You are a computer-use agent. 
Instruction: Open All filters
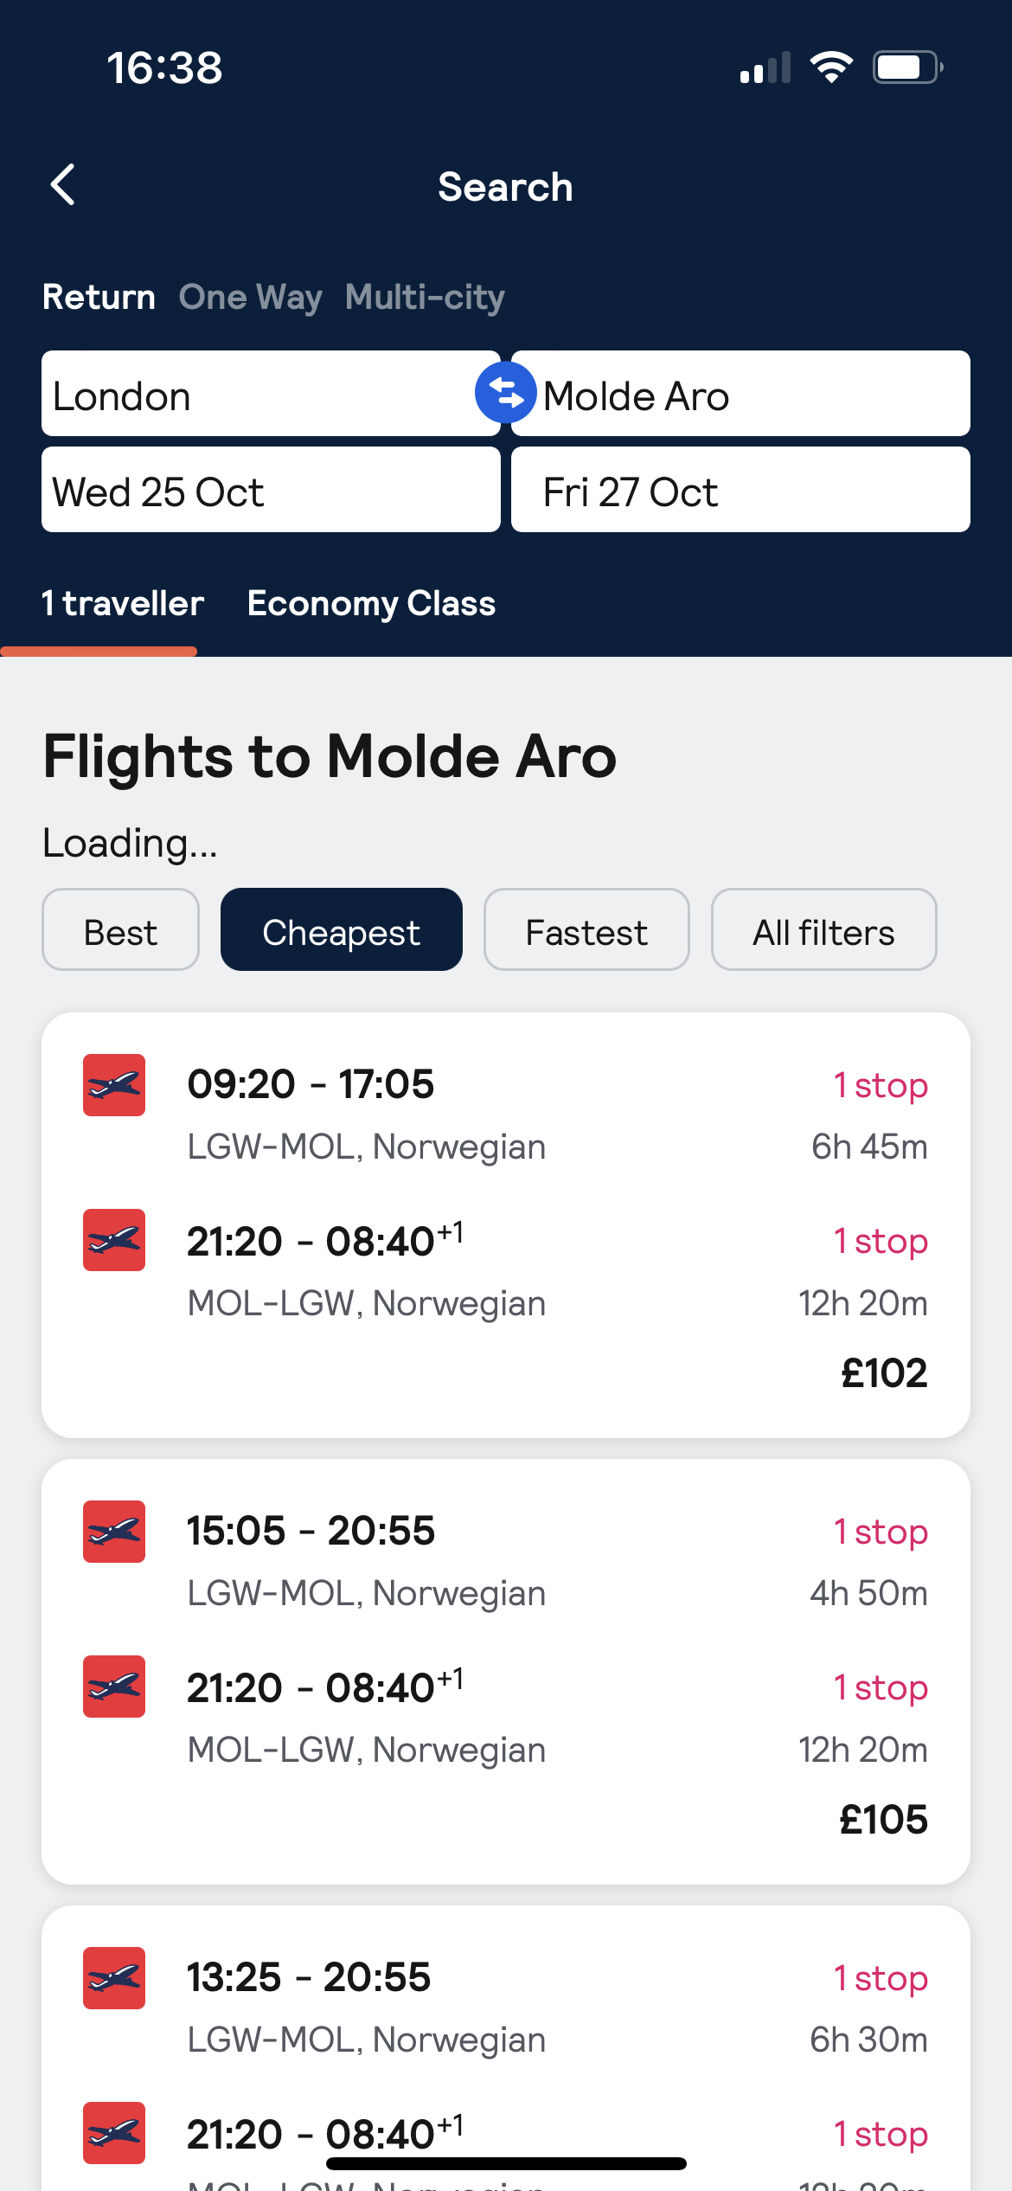click(823, 929)
